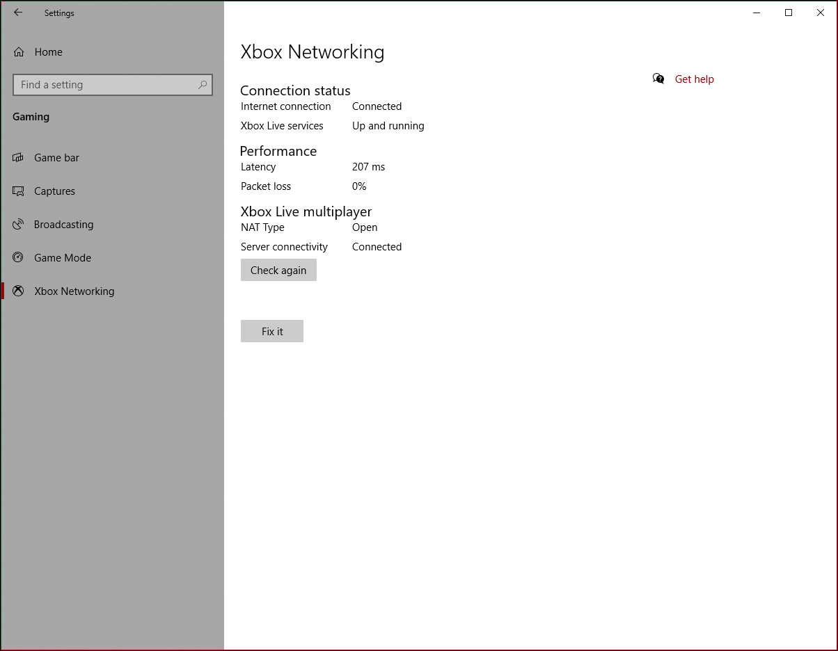Click the Game bar icon
This screenshot has height=651, width=838.
(19, 158)
